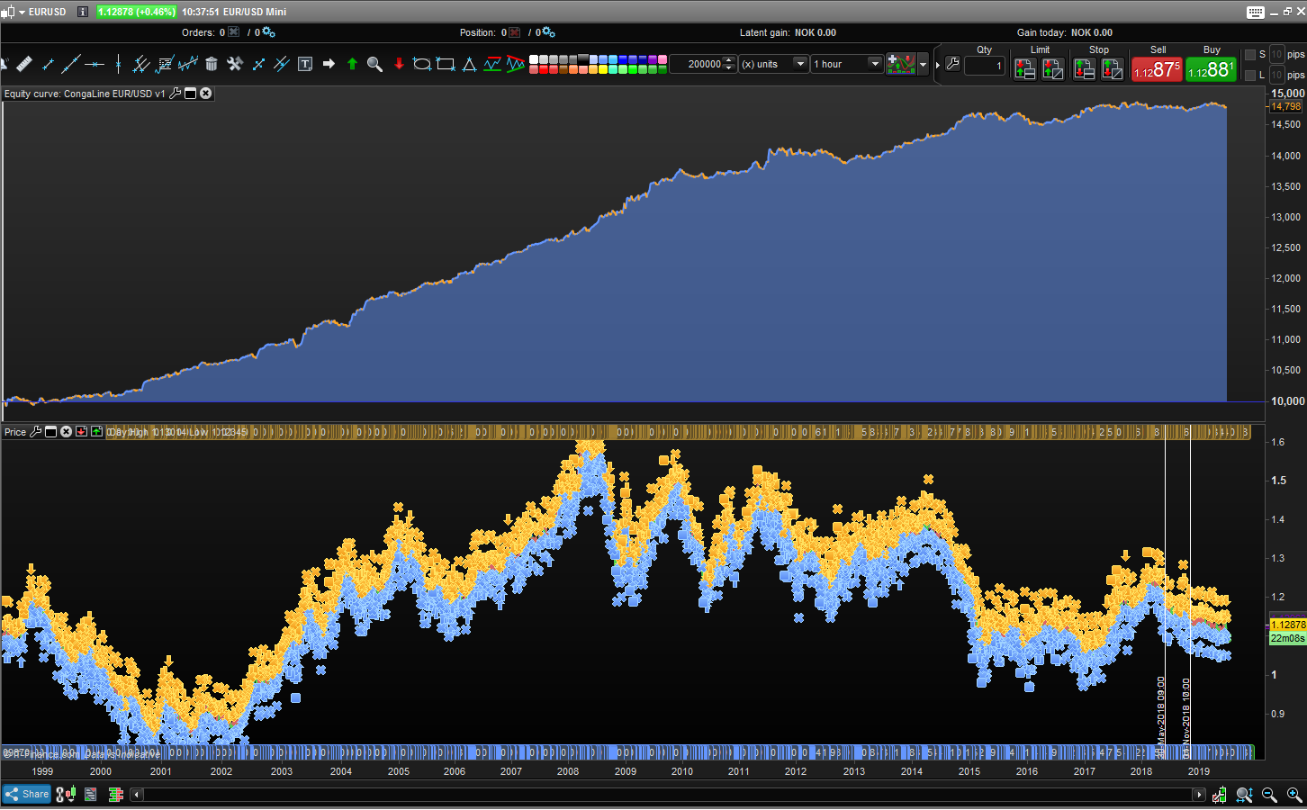Click the Share button
1307x810 pixels.
27,795
